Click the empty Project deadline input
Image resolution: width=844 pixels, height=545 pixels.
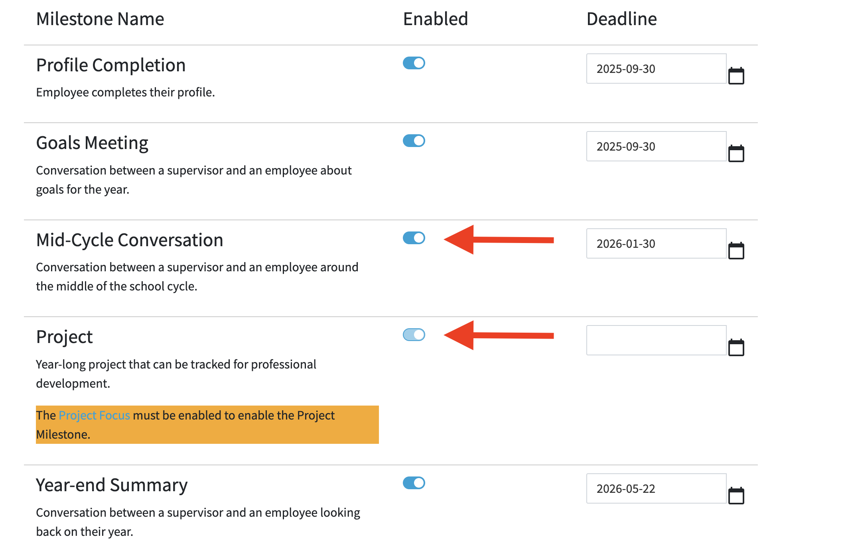click(x=656, y=341)
